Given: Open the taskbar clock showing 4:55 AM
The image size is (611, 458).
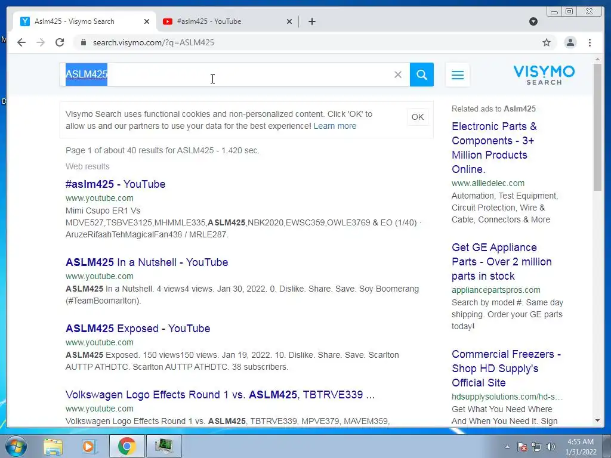Looking at the screenshot, I should pos(581,447).
